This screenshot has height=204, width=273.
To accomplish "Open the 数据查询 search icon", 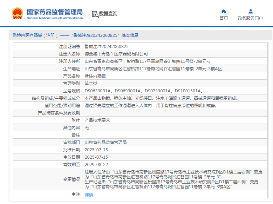I will pyautogui.click(x=95, y=14).
